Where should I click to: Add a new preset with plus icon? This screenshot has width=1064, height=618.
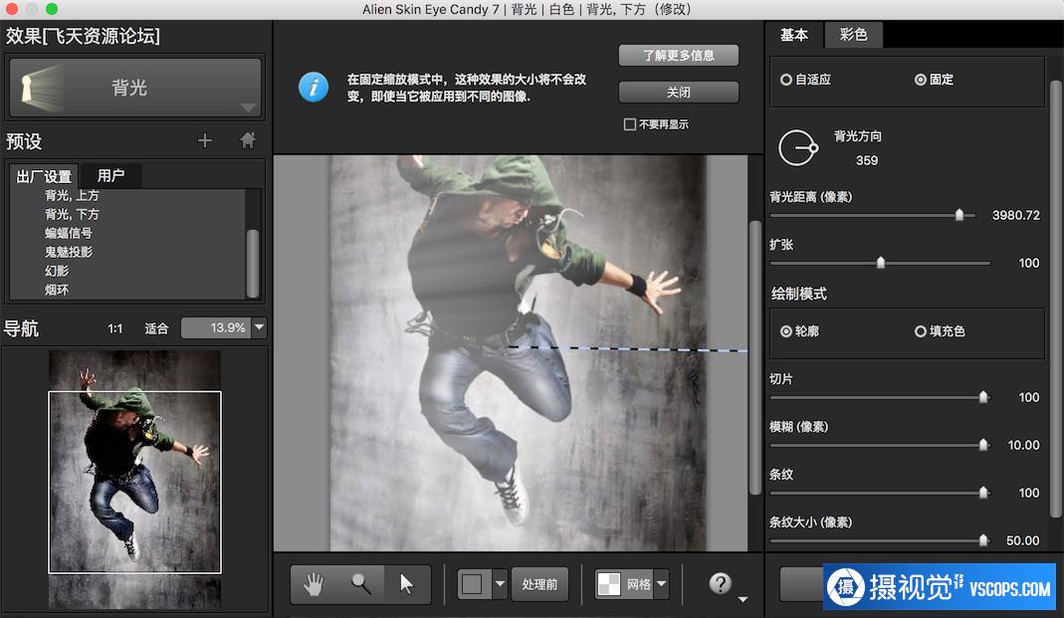click(204, 140)
